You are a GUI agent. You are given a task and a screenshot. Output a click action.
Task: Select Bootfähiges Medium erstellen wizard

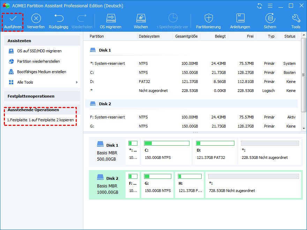pyautogui.click(x=42, y=72)
